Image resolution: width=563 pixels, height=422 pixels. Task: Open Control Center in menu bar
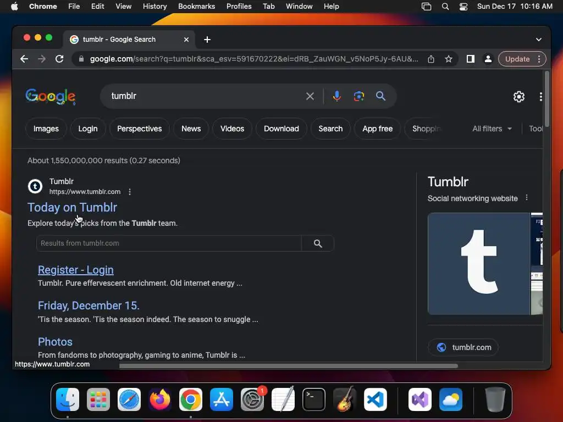click(x=463, y=7)
